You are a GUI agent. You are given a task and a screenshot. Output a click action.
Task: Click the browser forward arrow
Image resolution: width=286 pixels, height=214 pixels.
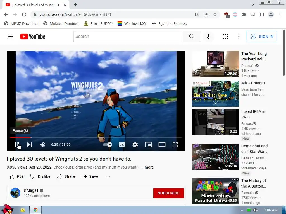pos(15,14)
